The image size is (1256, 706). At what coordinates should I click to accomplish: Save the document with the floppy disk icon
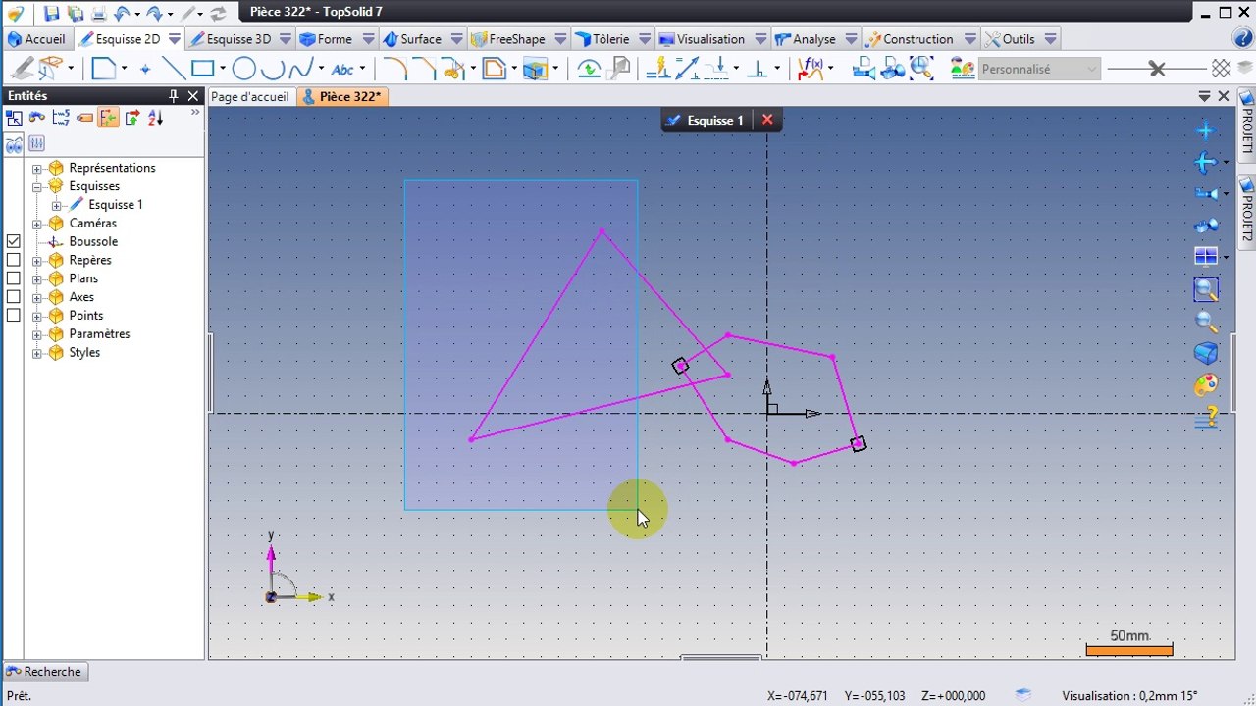(x=52, y=13)
